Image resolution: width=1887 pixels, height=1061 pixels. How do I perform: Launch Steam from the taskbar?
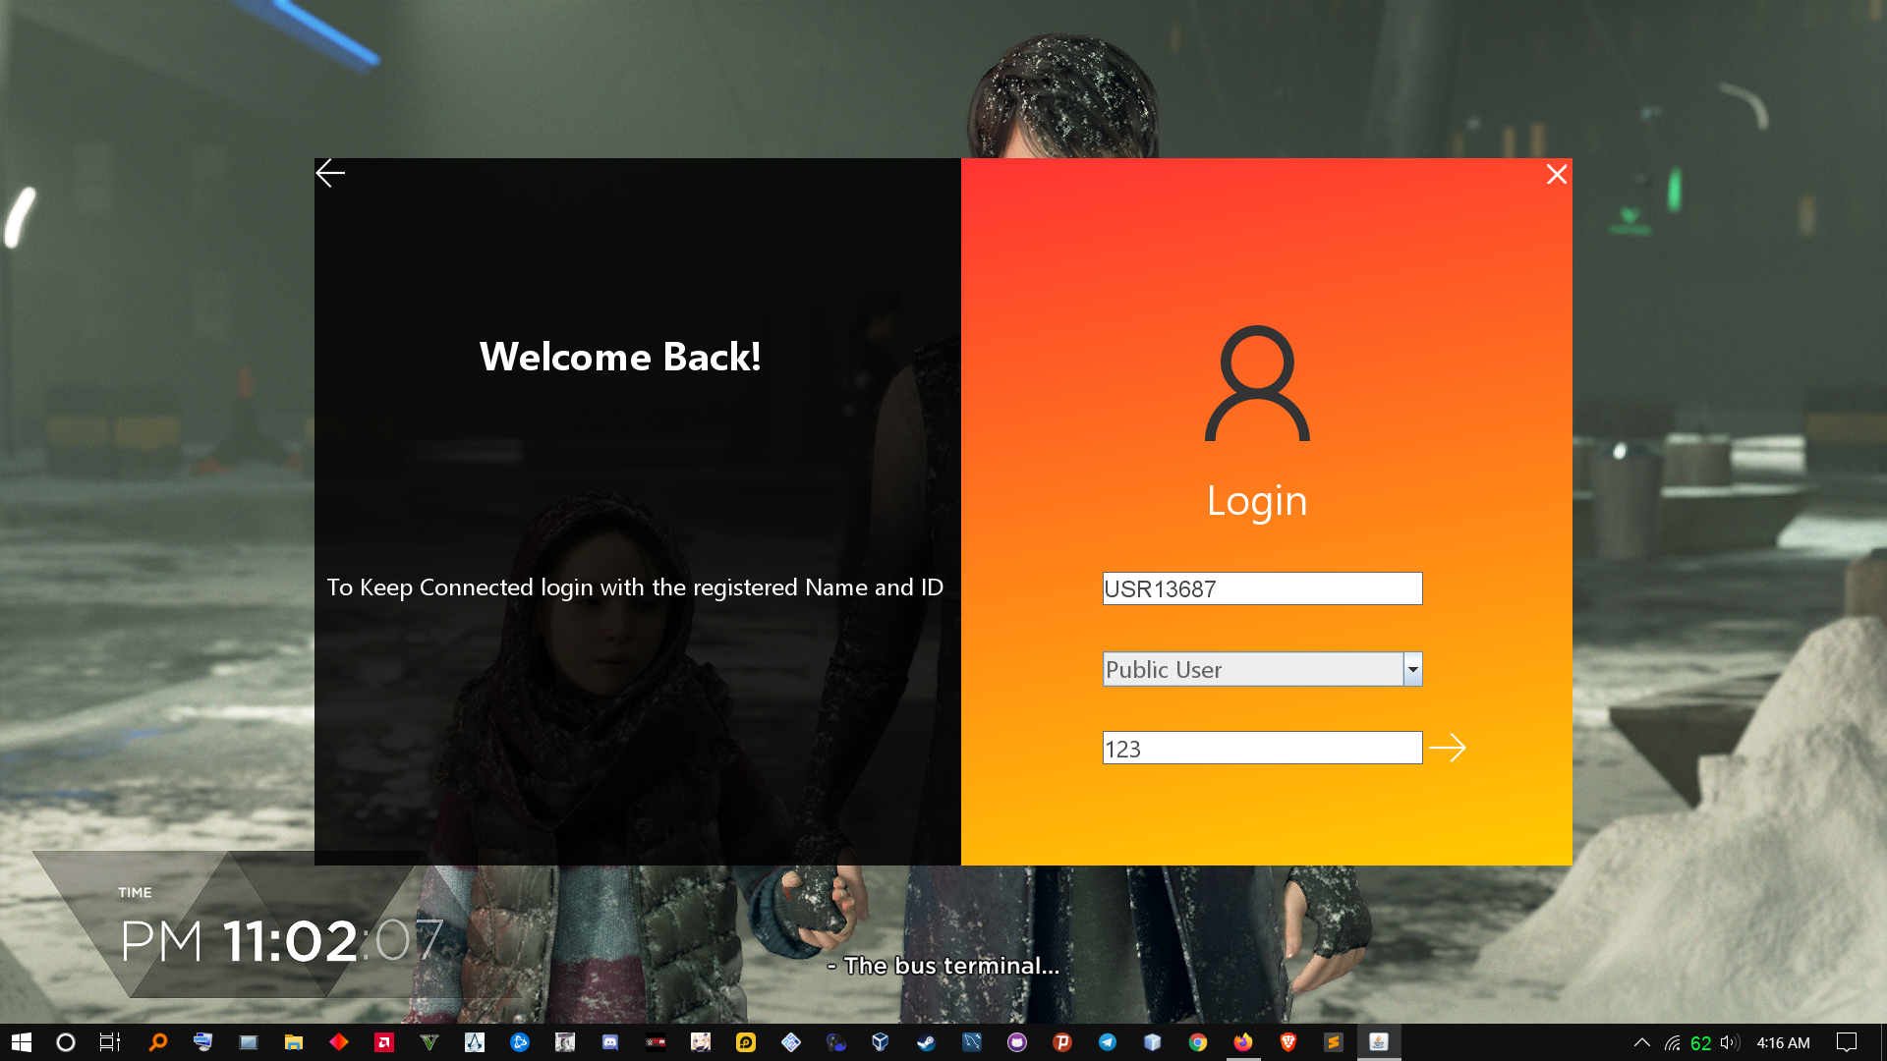(927, 1042)
